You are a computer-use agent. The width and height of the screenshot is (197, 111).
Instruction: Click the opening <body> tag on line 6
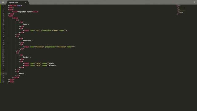tap(11, 16)
